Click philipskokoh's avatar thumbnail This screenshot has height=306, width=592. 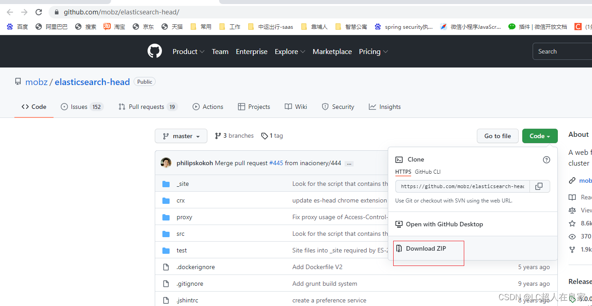(x=166, y=163)
